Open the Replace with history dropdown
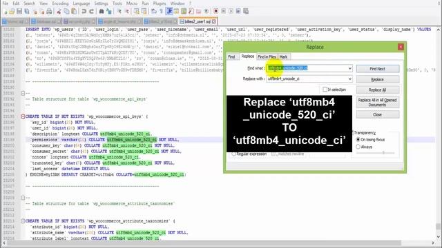442x248 pixels. click(x=349, y=79)
